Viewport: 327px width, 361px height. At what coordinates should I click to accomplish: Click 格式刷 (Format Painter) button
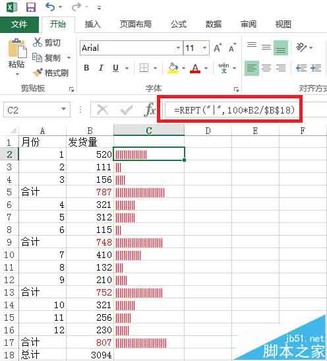[51, 73]
